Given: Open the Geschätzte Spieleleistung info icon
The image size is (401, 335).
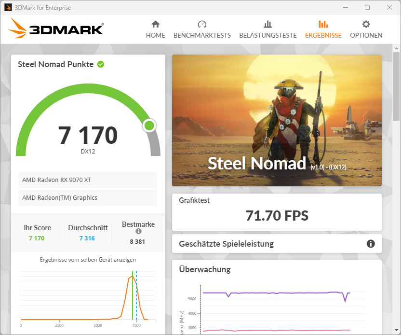Looking at the screenshot, I should (x=371, y=244).
